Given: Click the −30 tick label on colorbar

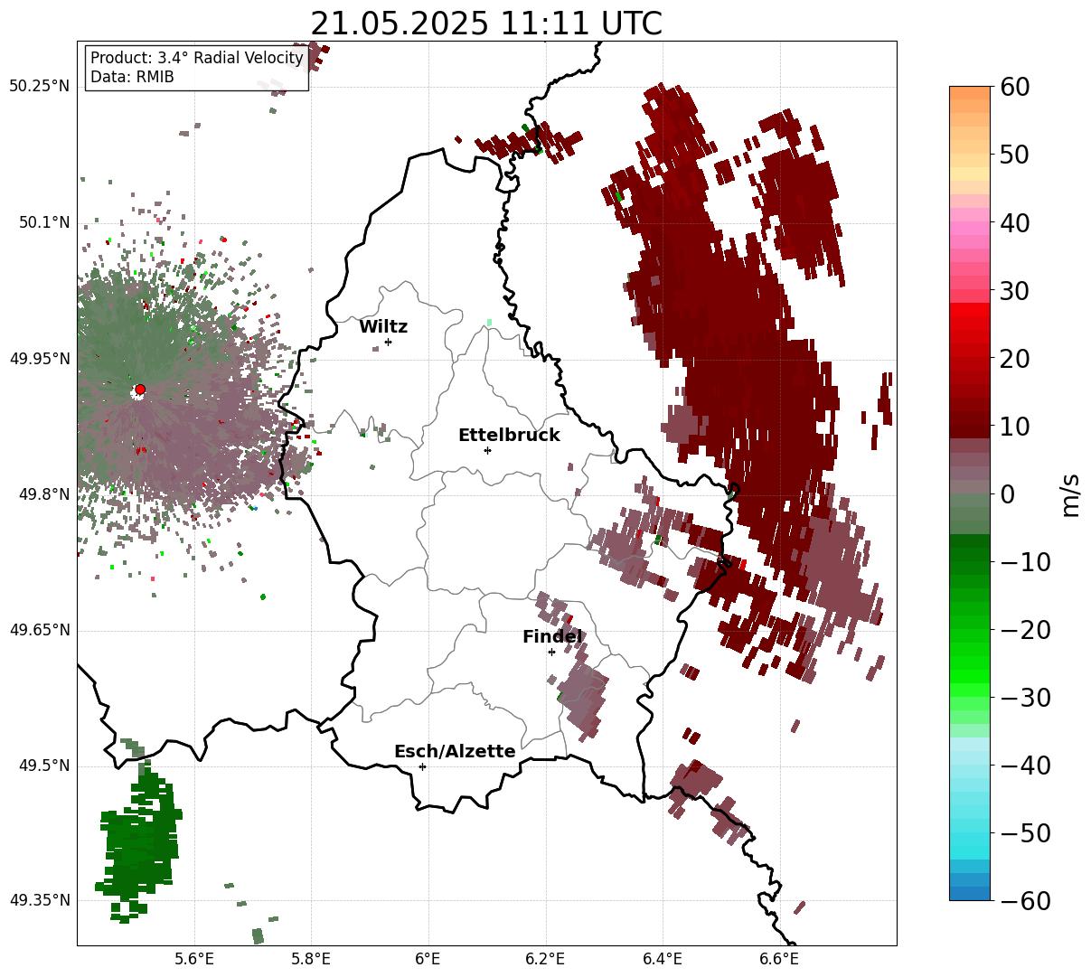Looking at the screenshot, I should click(1026, 698).
